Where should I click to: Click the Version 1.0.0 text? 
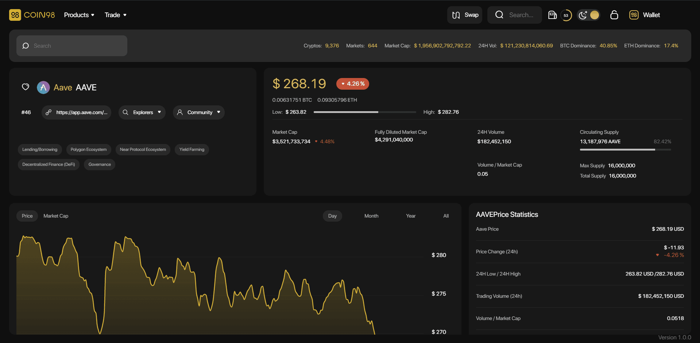click(674, 338)
